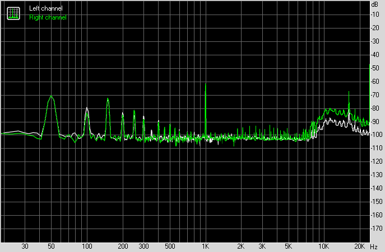Click the -50 dB scale label
Viewport: 385px width, 252px height.
click(x=375, y=68)
